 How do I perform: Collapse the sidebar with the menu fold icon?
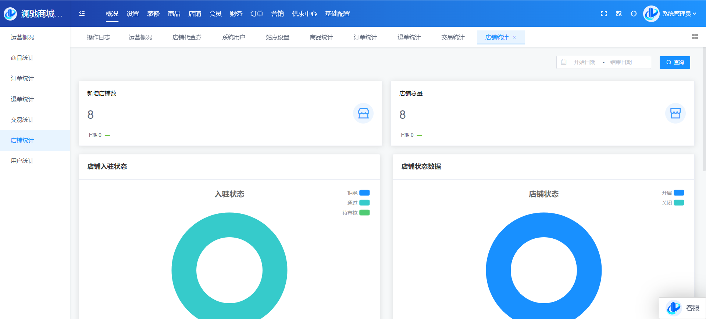(82, 14)
